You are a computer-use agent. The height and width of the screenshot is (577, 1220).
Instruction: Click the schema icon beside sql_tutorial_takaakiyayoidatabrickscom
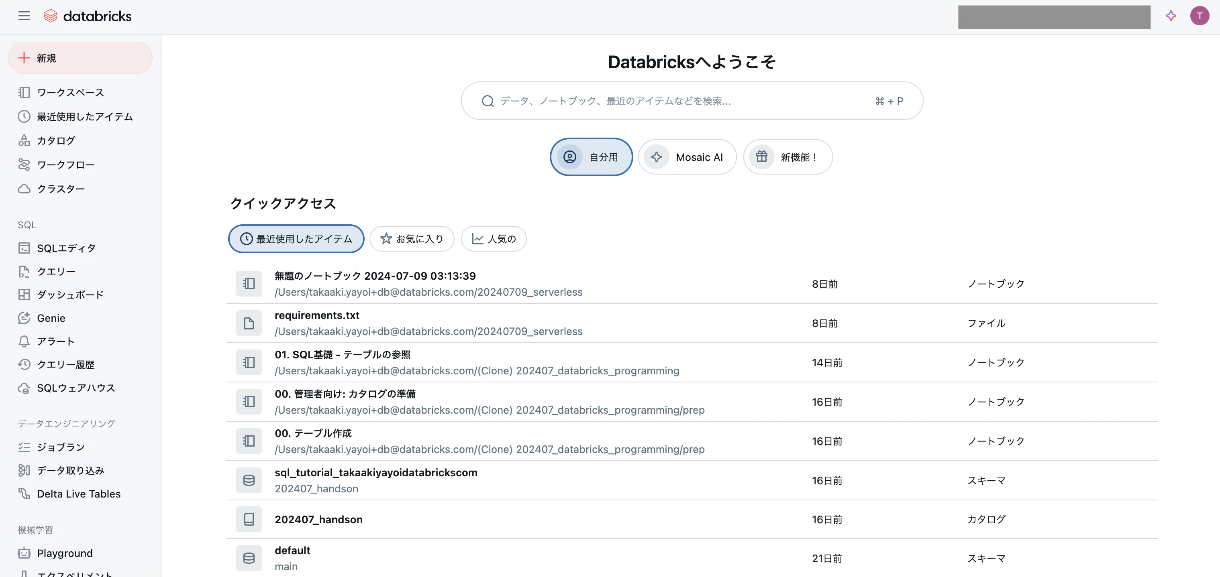pyautogui.click(x=249, y=480)
